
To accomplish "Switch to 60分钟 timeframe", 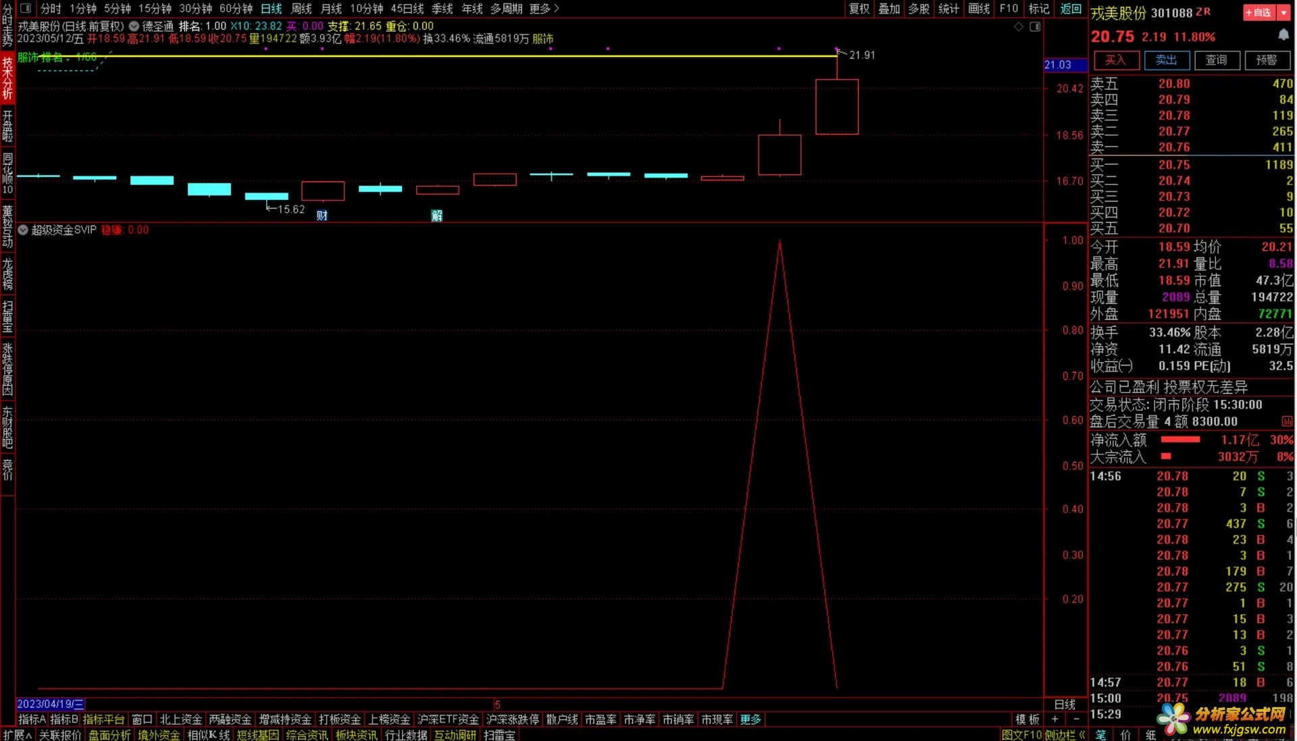I will (236, 9).
